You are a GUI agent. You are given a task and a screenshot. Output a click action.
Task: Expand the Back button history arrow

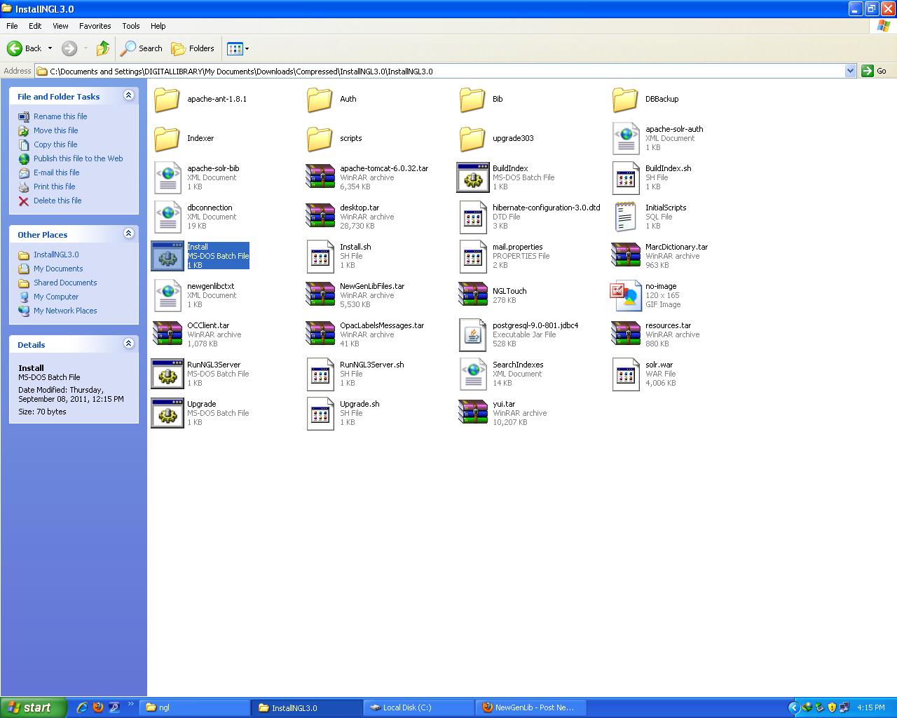(x=50, y=48)
